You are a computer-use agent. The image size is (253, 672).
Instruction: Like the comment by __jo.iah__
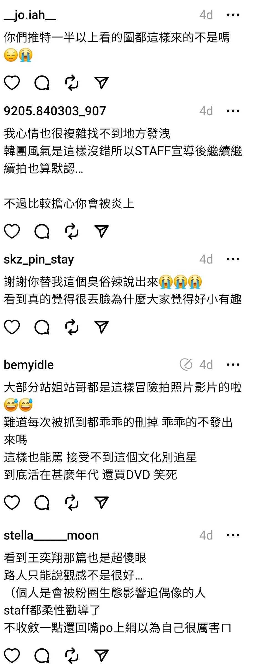coord(12,83)
